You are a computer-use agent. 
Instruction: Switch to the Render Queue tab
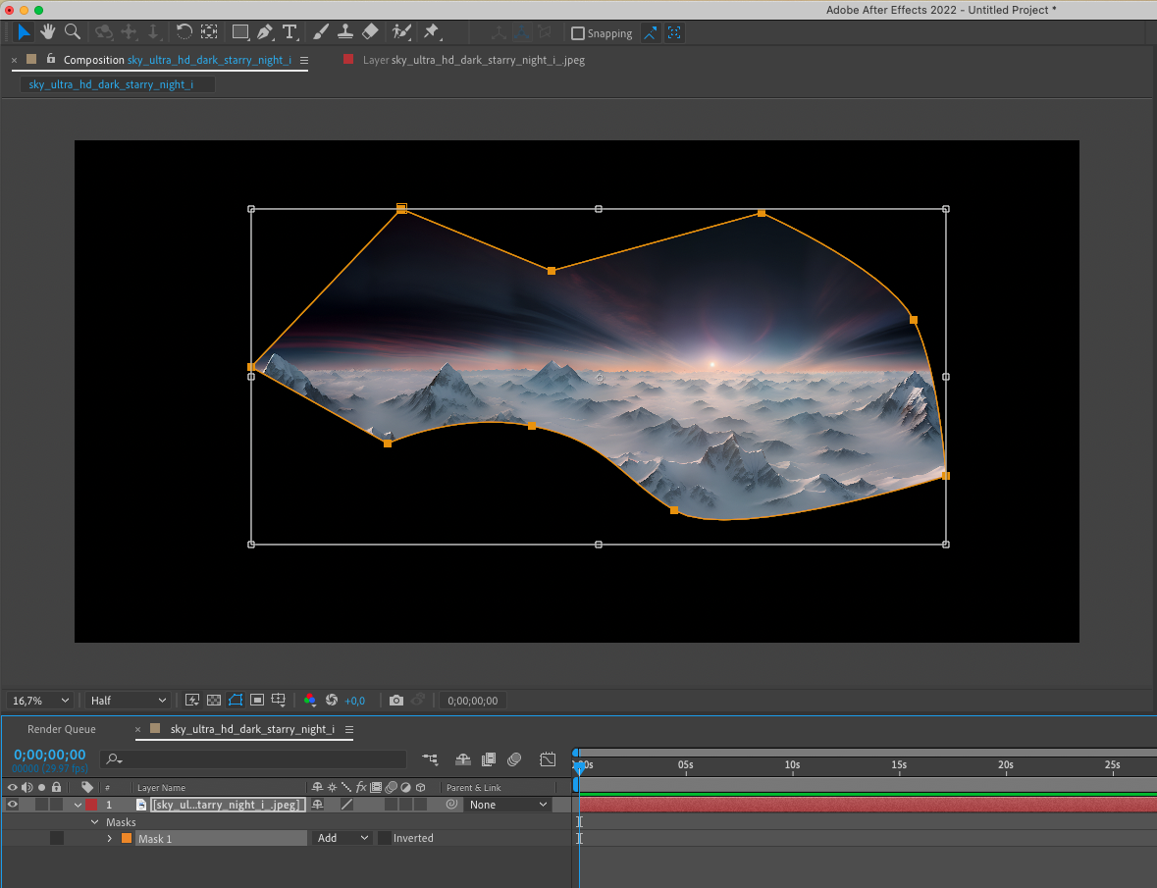coord(62,729)
